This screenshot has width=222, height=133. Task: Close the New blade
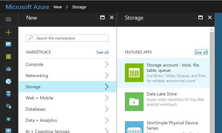point(112,17)
